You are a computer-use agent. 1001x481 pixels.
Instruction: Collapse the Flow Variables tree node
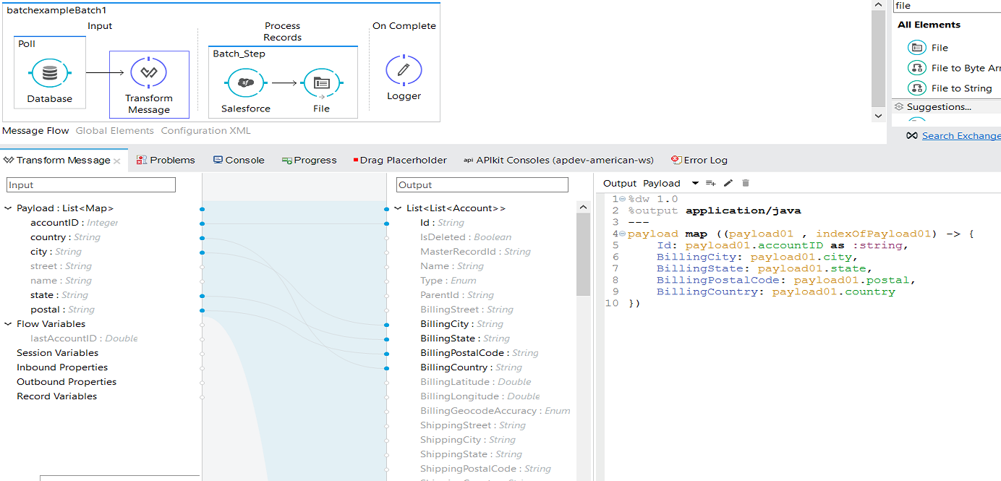[x=9, y=324]
